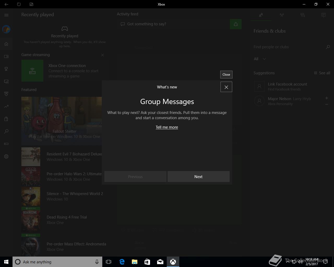Open Clubs shield icon in sidebar
Screen dimensions: 334x267
[x=6, y=94]
